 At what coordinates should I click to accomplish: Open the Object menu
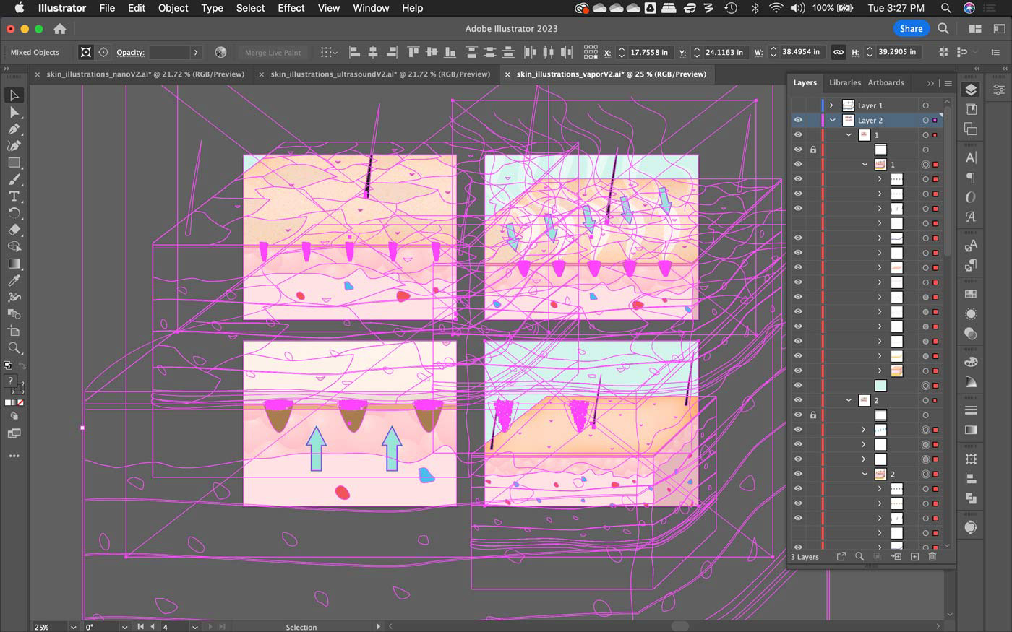(173, 8)
